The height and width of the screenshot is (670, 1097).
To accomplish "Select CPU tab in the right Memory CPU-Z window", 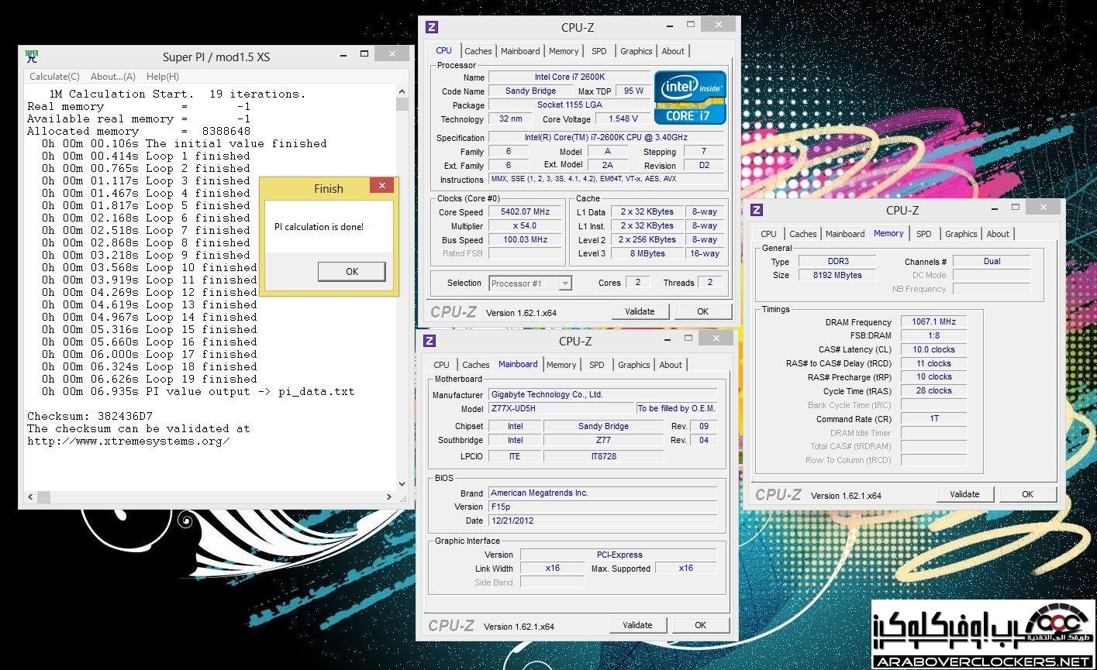I will 769,234.
